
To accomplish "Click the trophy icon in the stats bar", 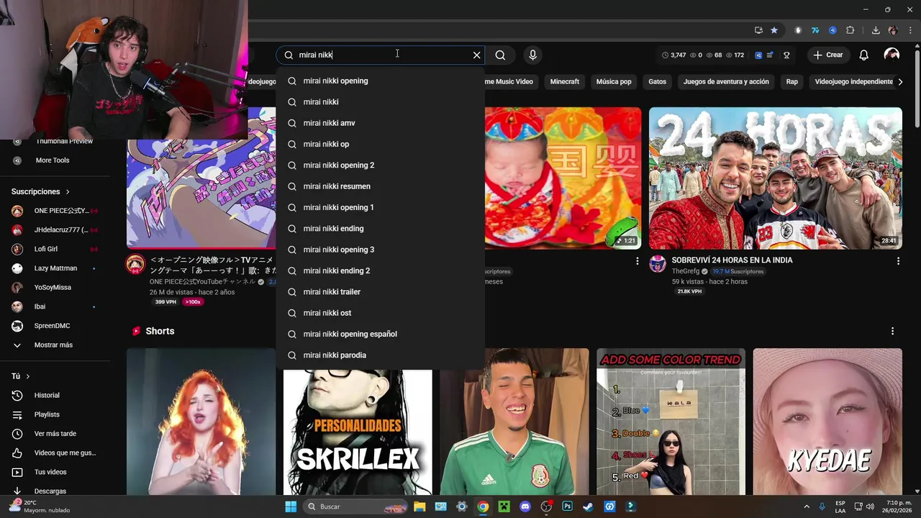I will [x=786, y=55].
